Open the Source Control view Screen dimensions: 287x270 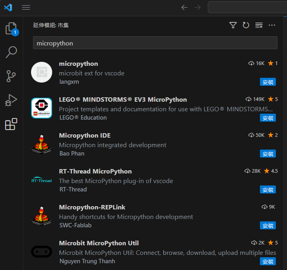[11, 76]
